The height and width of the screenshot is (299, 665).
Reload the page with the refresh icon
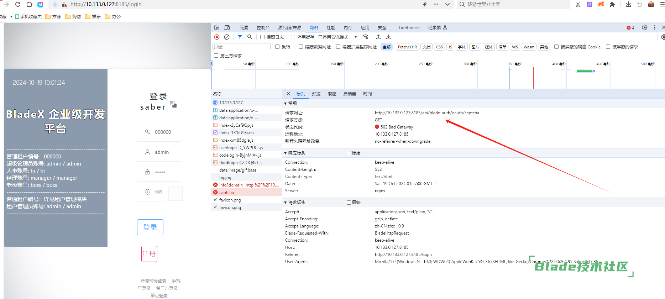(18, 4)
